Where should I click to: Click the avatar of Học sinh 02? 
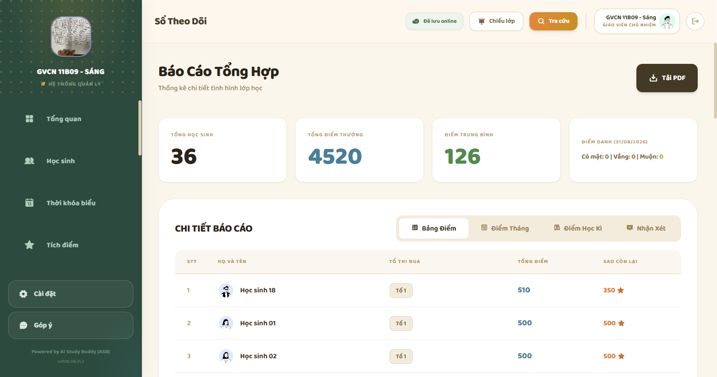point(226,356)
